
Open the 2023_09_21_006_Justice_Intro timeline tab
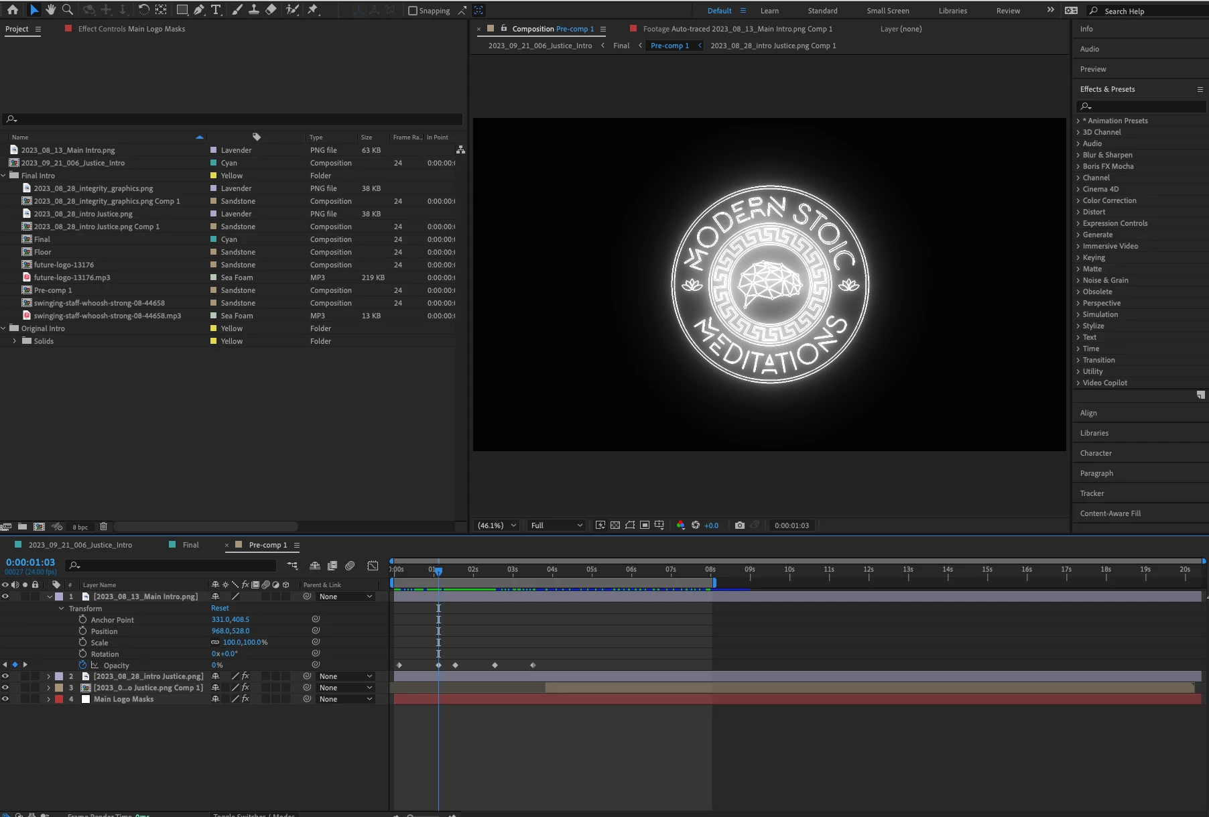click(80, 545)
